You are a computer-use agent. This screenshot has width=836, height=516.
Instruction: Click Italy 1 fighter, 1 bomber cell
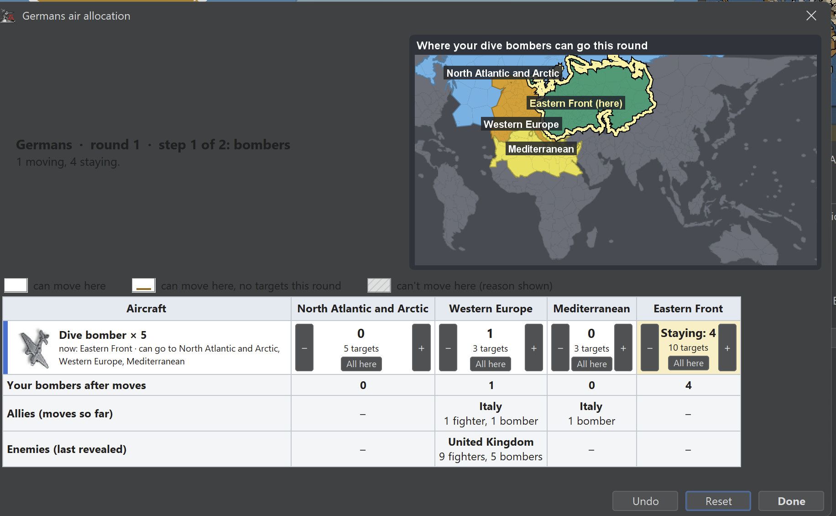pos(491,413)
